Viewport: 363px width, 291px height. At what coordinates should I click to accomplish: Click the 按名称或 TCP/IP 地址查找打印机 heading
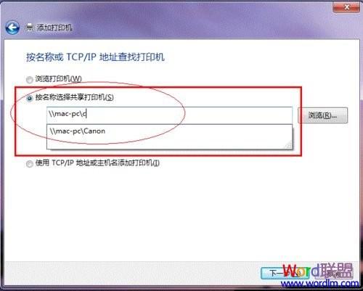click(95, 57)
